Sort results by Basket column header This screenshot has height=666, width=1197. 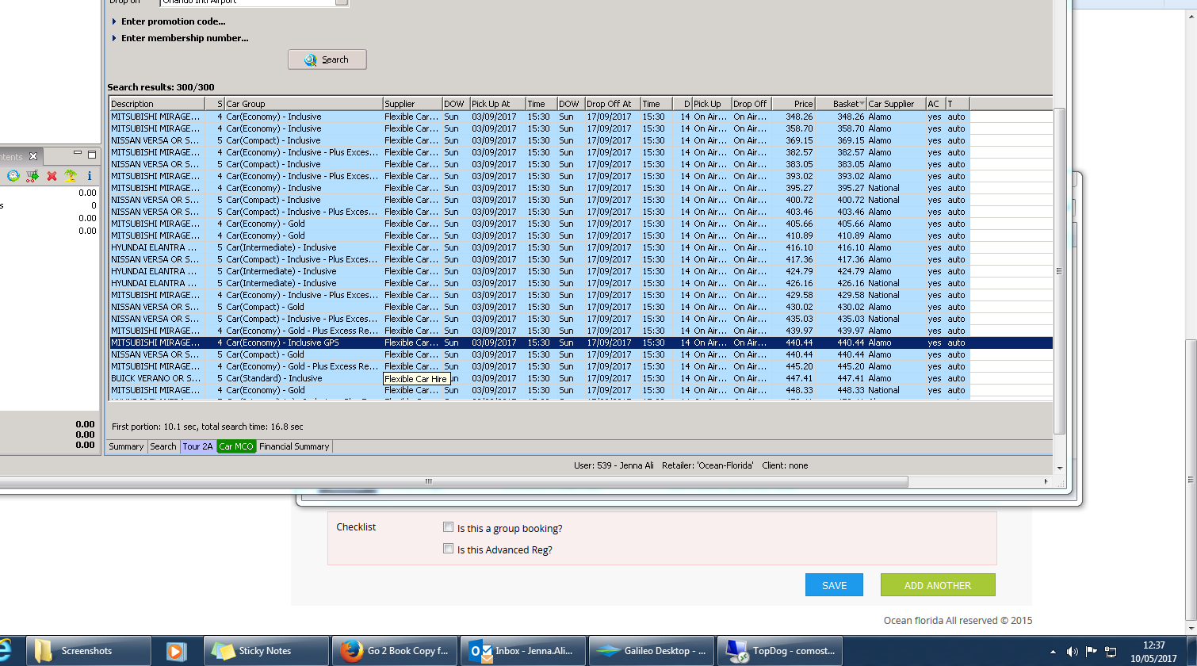point(840,104)
